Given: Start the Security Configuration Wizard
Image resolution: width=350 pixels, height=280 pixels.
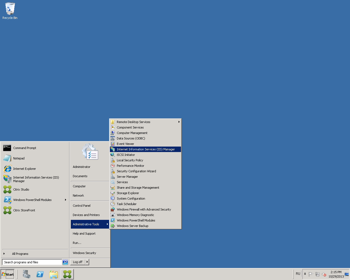Looking at the screenshot, I should coord(145,171).
